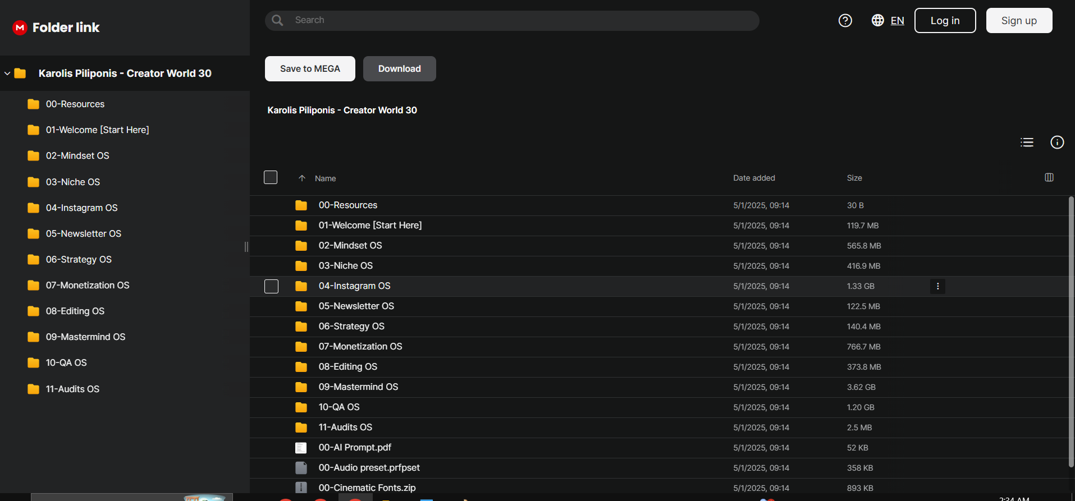Click the 3.62 GB size value
This screenshot has height=501, width=1075.
pyautogui.click(x=861, y=387)
